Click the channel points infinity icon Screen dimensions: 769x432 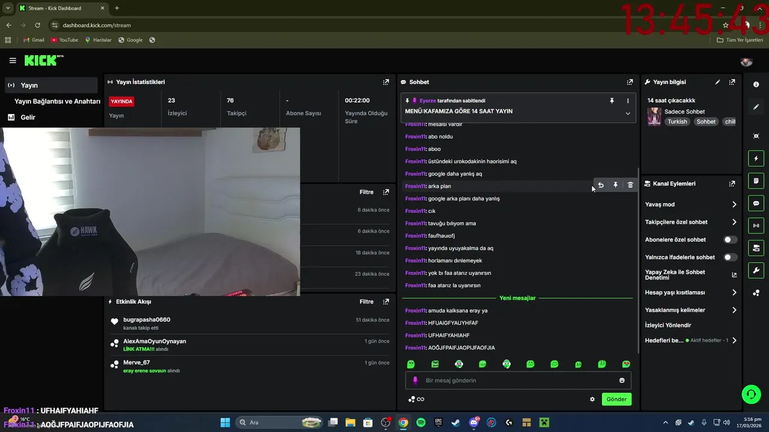(416, 399)
